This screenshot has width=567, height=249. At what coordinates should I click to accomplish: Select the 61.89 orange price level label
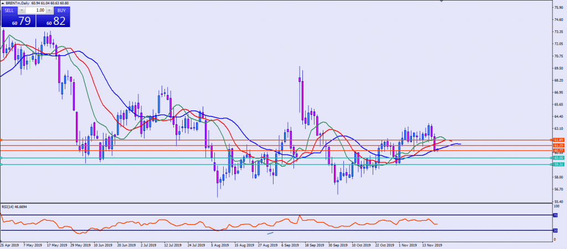558,140
